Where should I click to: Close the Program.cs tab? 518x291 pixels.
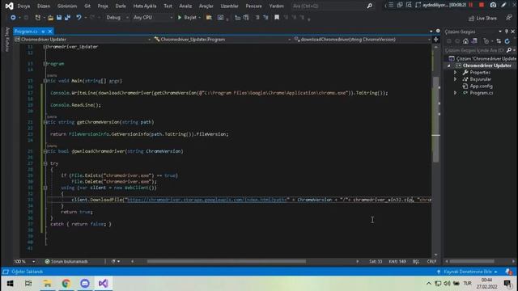[50, 32]
